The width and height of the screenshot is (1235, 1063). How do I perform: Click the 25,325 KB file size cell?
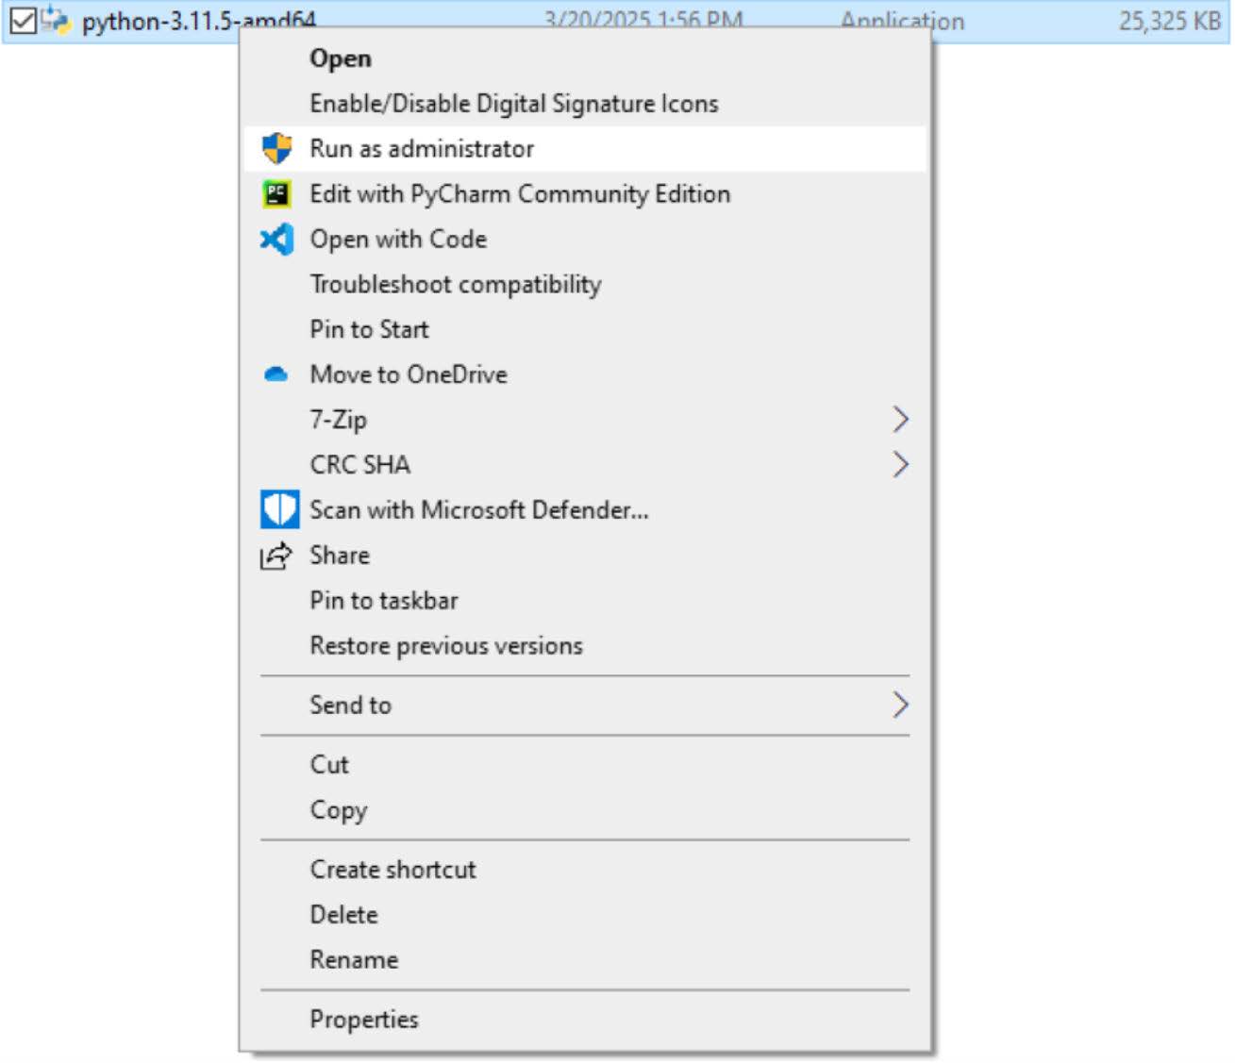pos(1169,21)
